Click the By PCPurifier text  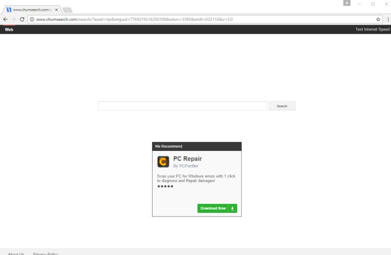[x=186, y=166]
